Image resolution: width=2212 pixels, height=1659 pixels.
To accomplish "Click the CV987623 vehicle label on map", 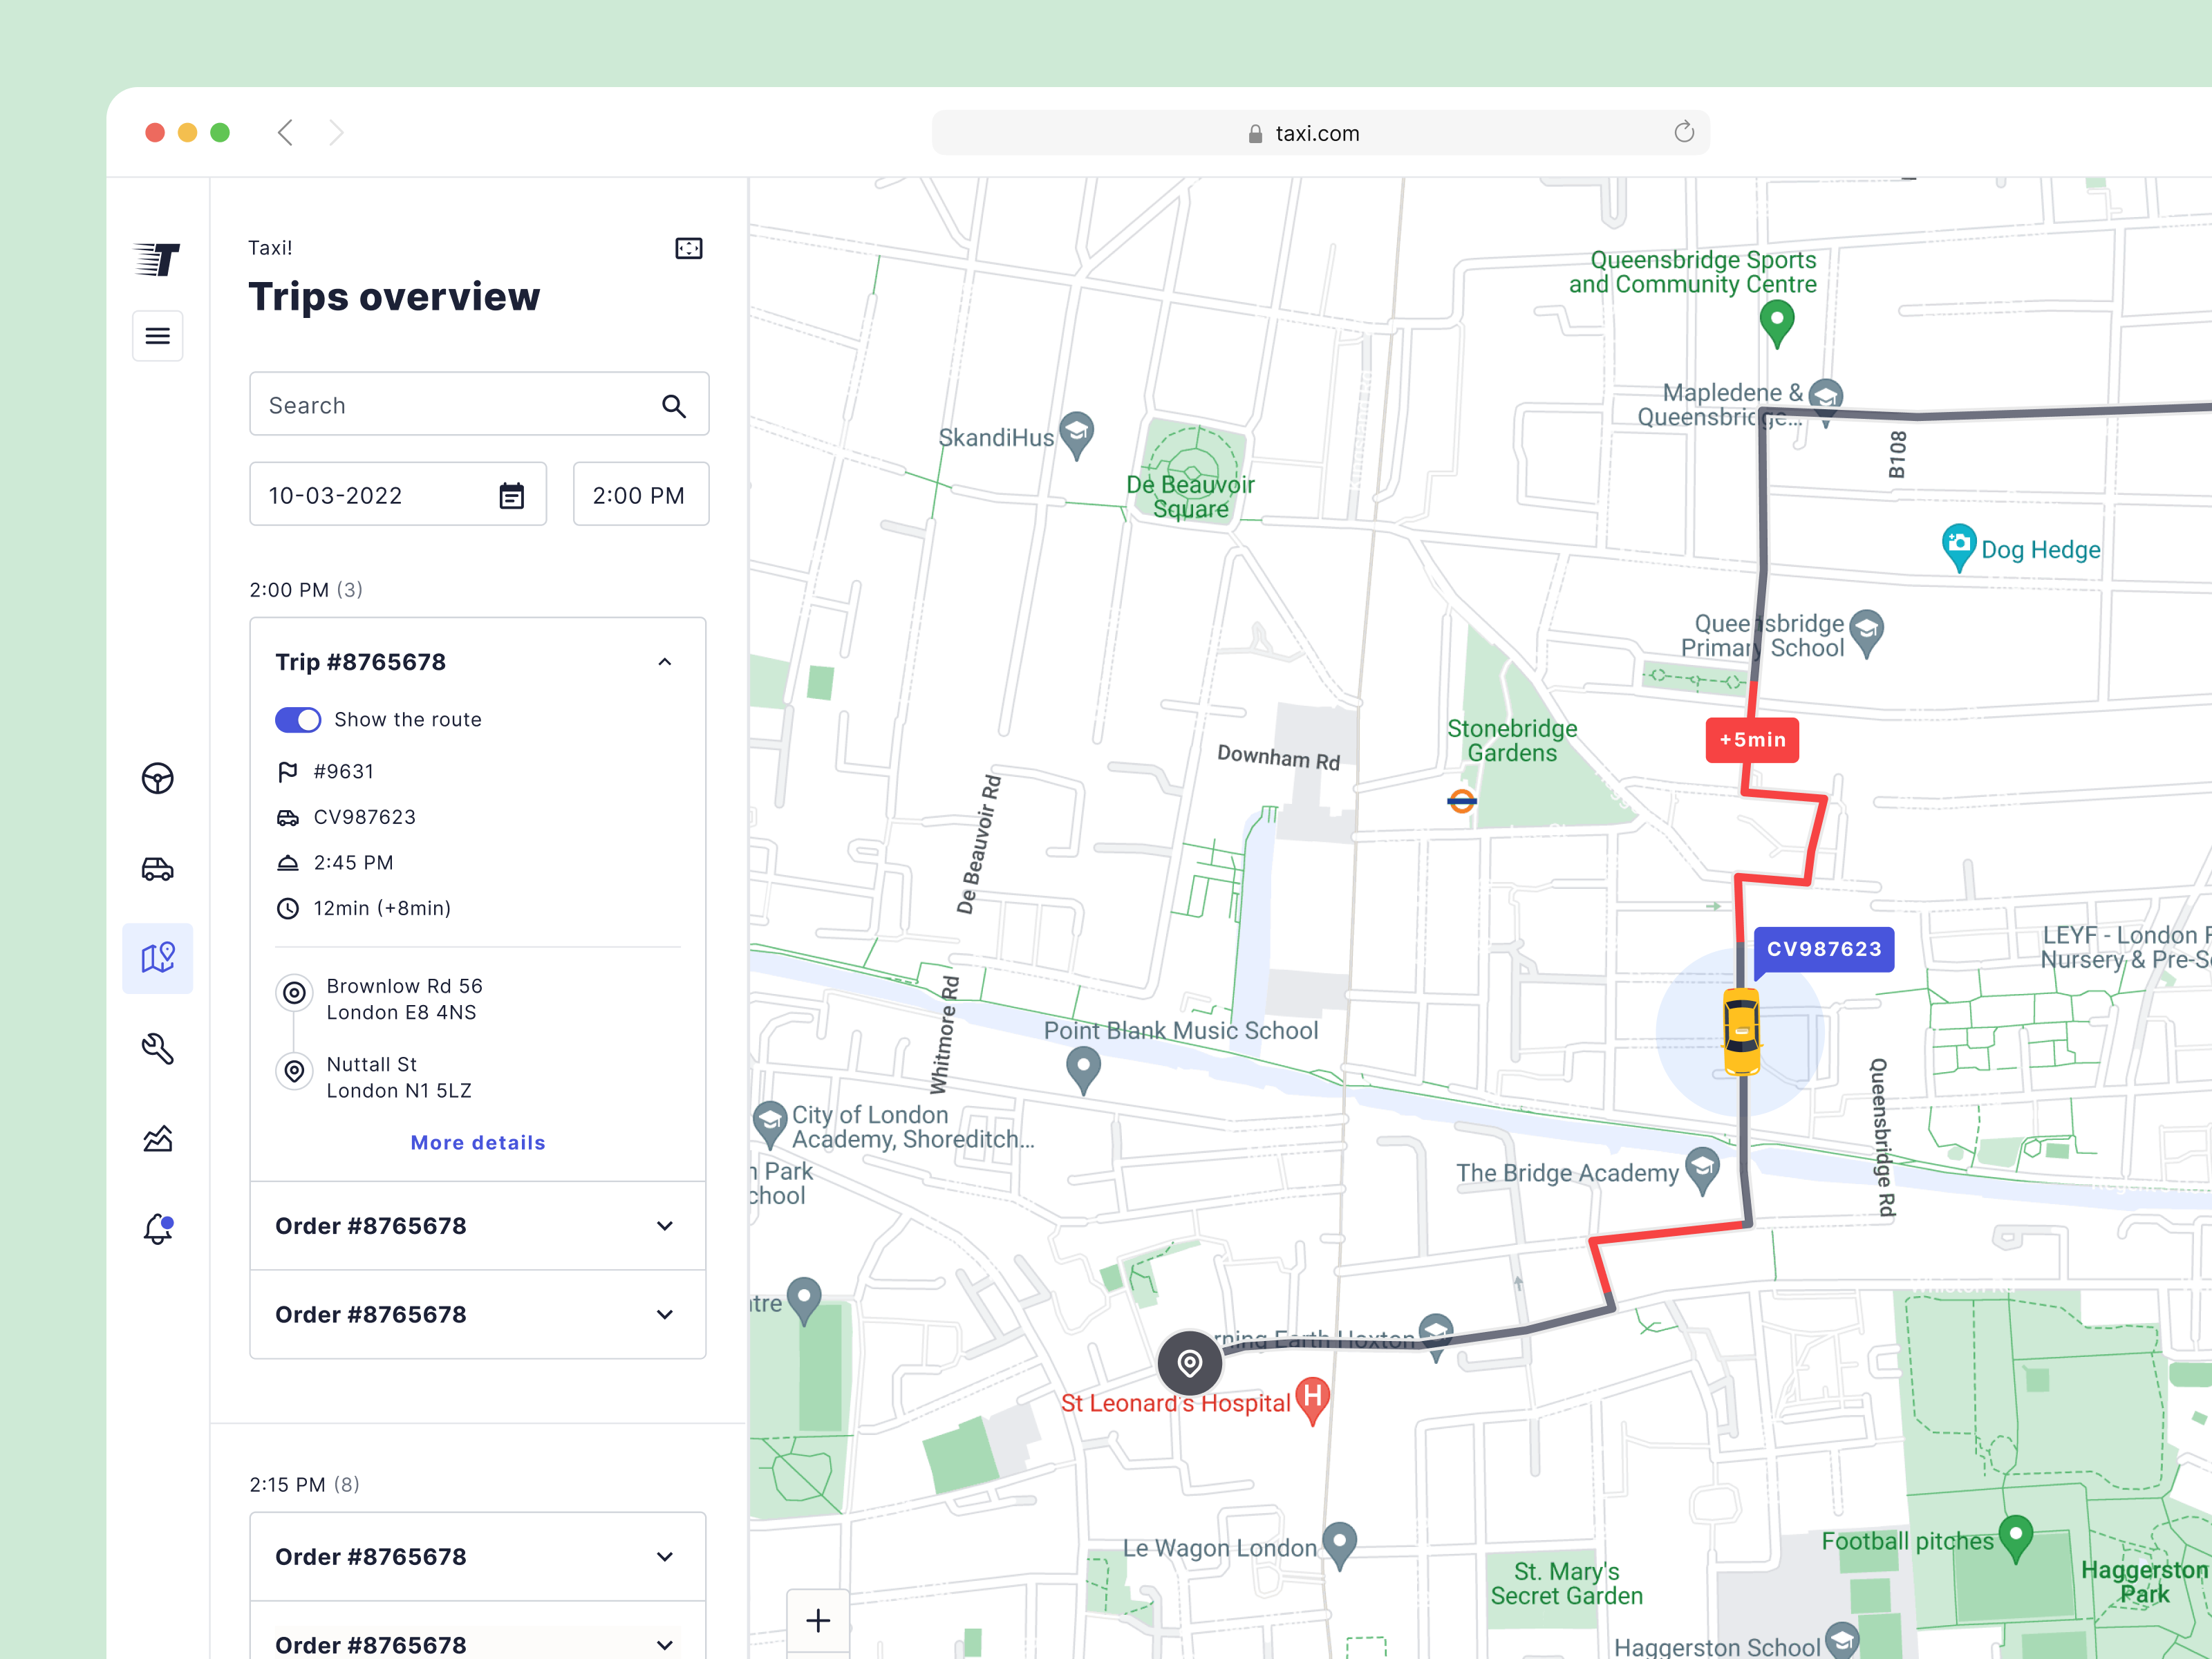I will pyautogui.click(x=1824, y=949).
